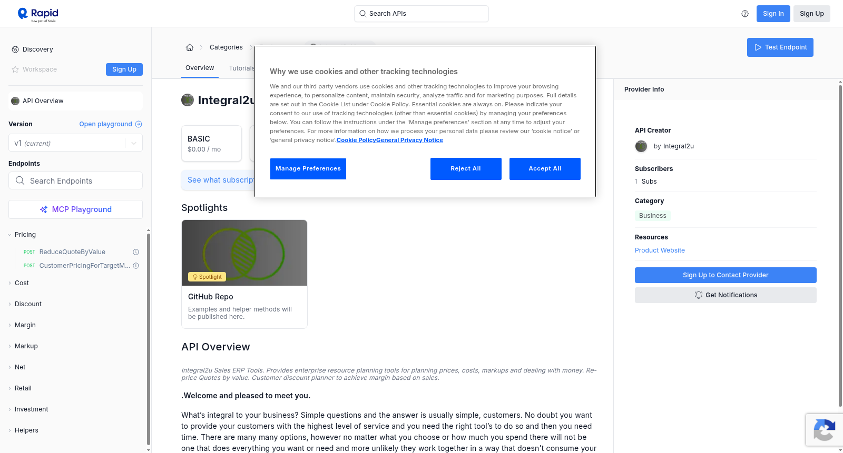Click the Discovery compass icon
The image size is (843, 453).
15,49
